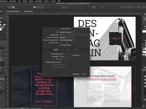This screenshot has width=146, height=109.
Task: Select the Farbe tab in the dialog
Action: click(62, 50)
